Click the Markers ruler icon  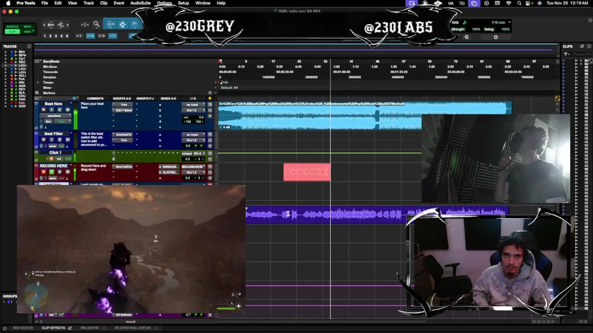(37, 93)
